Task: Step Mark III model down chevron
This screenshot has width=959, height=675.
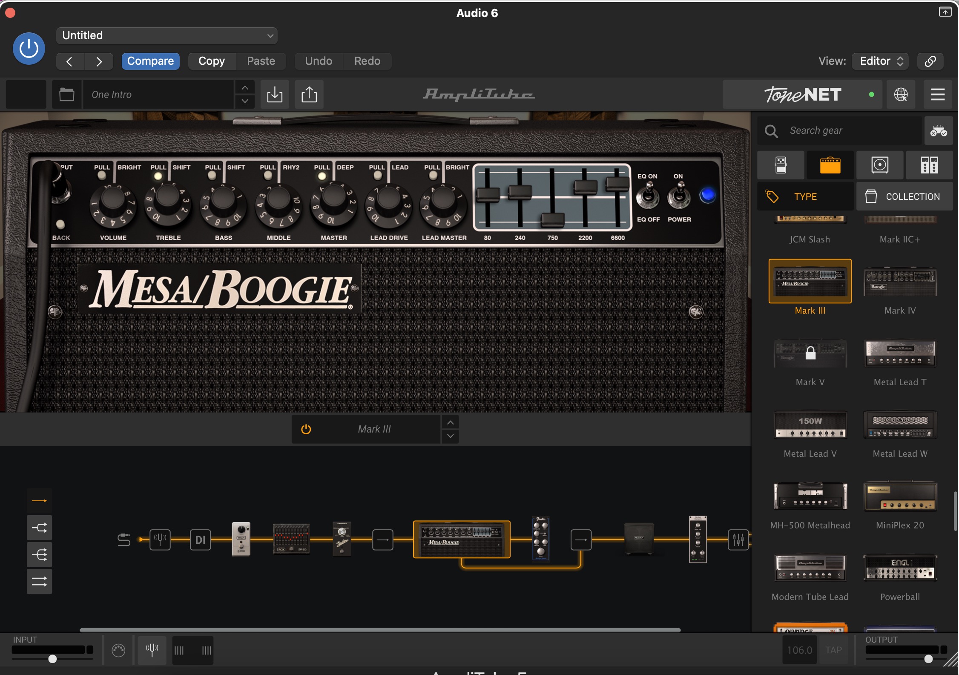Action: [450, 436]
